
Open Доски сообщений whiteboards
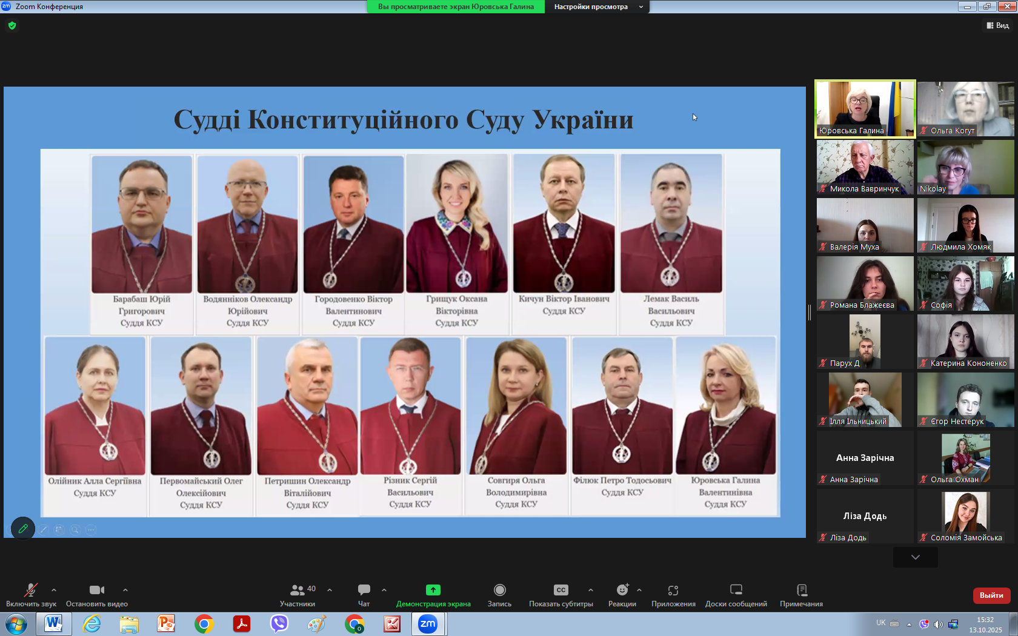736,590
